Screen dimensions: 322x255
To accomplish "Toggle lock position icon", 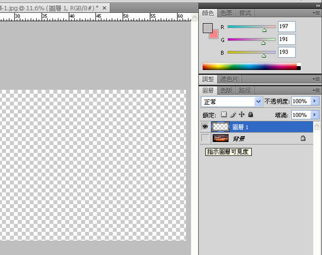I will click(x=241, y=114).
